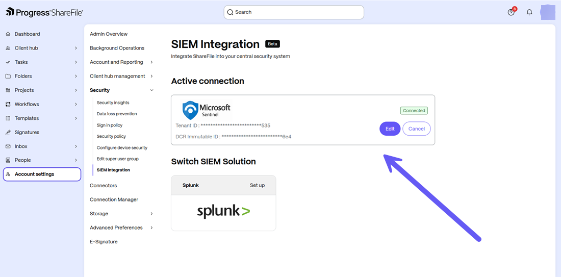
Task: Expand the Inbox chevron
Action: coord(76,146)
